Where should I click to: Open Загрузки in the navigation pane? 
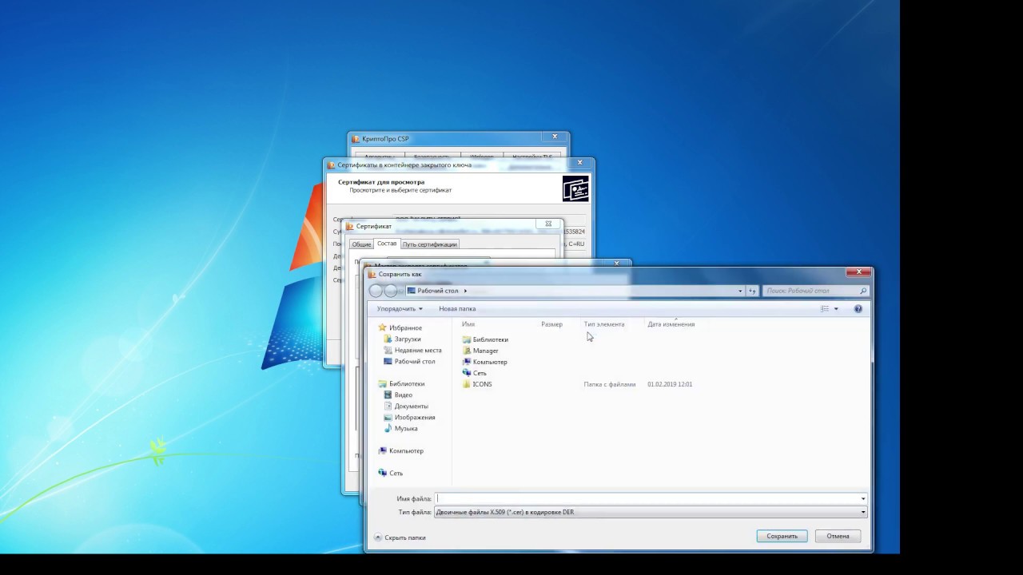pyautogui.click(x=407, y=339)
